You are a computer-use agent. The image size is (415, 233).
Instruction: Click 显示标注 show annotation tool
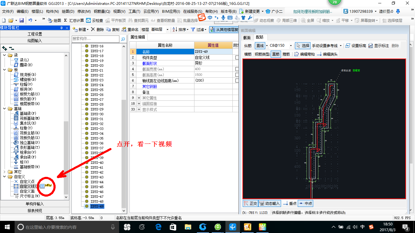379,46
